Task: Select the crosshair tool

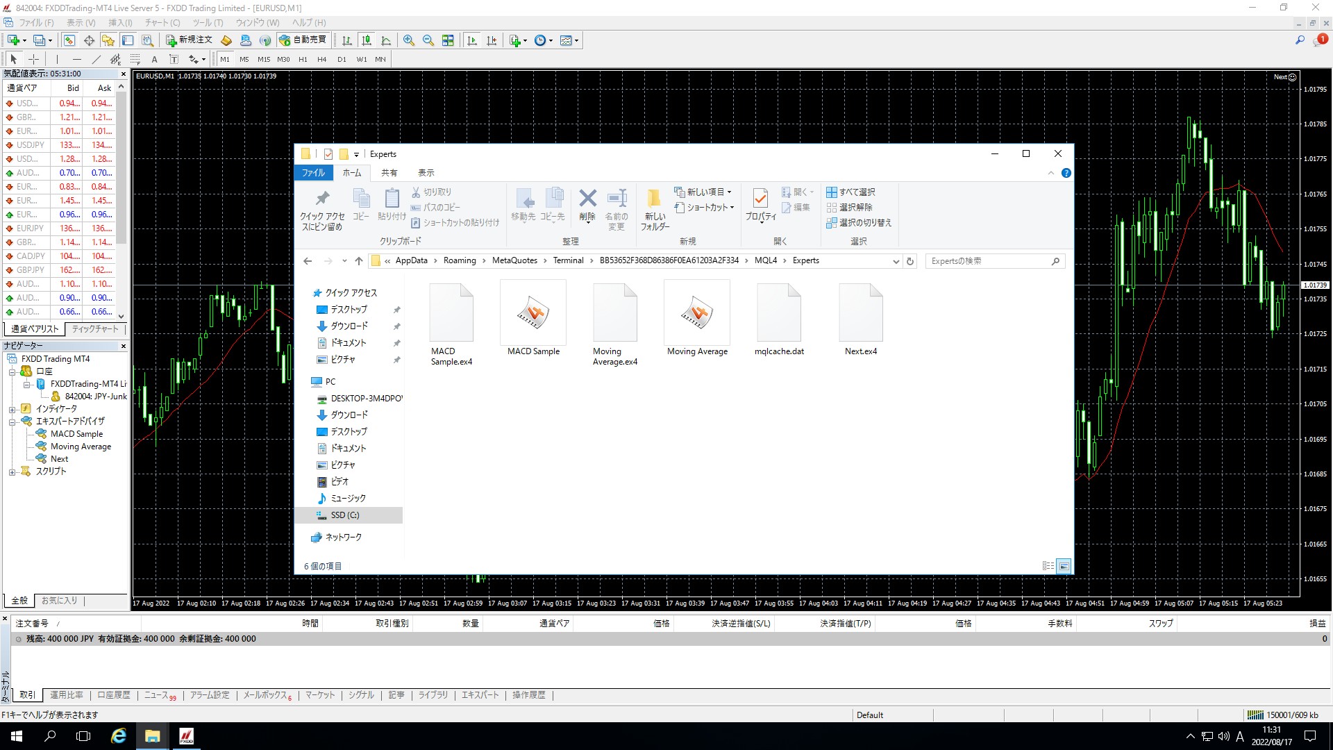Action: click(33, 59)
